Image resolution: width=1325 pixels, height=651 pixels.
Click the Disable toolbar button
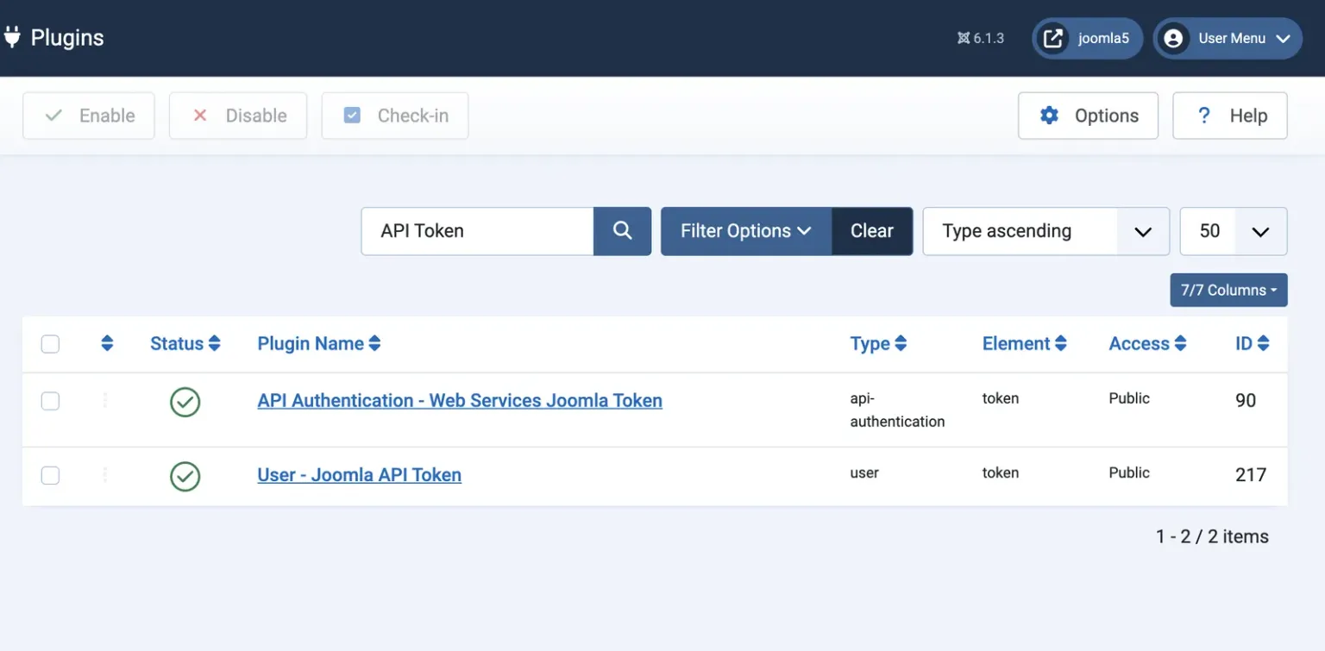point(238,116)
